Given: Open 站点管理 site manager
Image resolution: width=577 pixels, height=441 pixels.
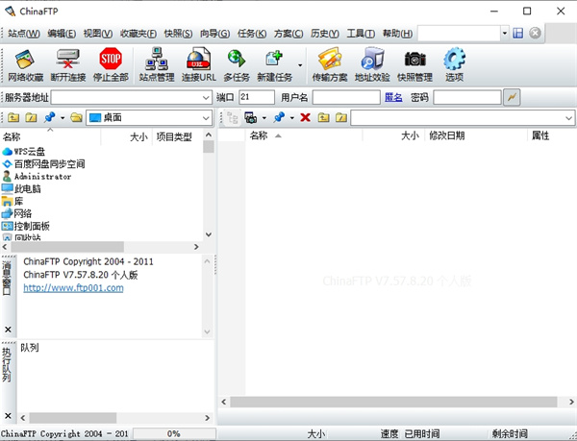Looking at the screenshot, I should click(157, 64).
